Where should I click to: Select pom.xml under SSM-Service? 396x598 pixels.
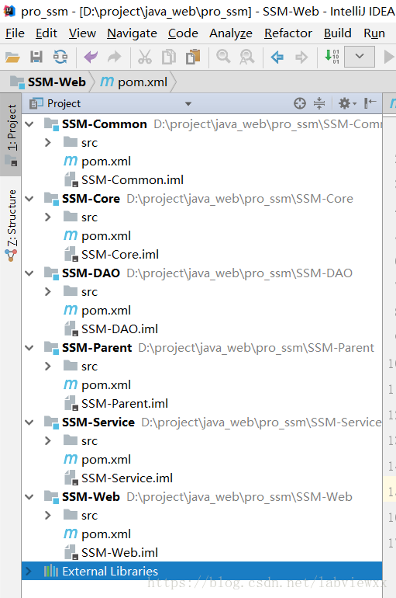(97, 460)
